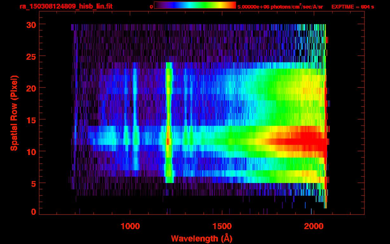The width and height of the screenshot is (390, 244).
Task: Click the y-axis tick label 5
Action: coord(34,183)
